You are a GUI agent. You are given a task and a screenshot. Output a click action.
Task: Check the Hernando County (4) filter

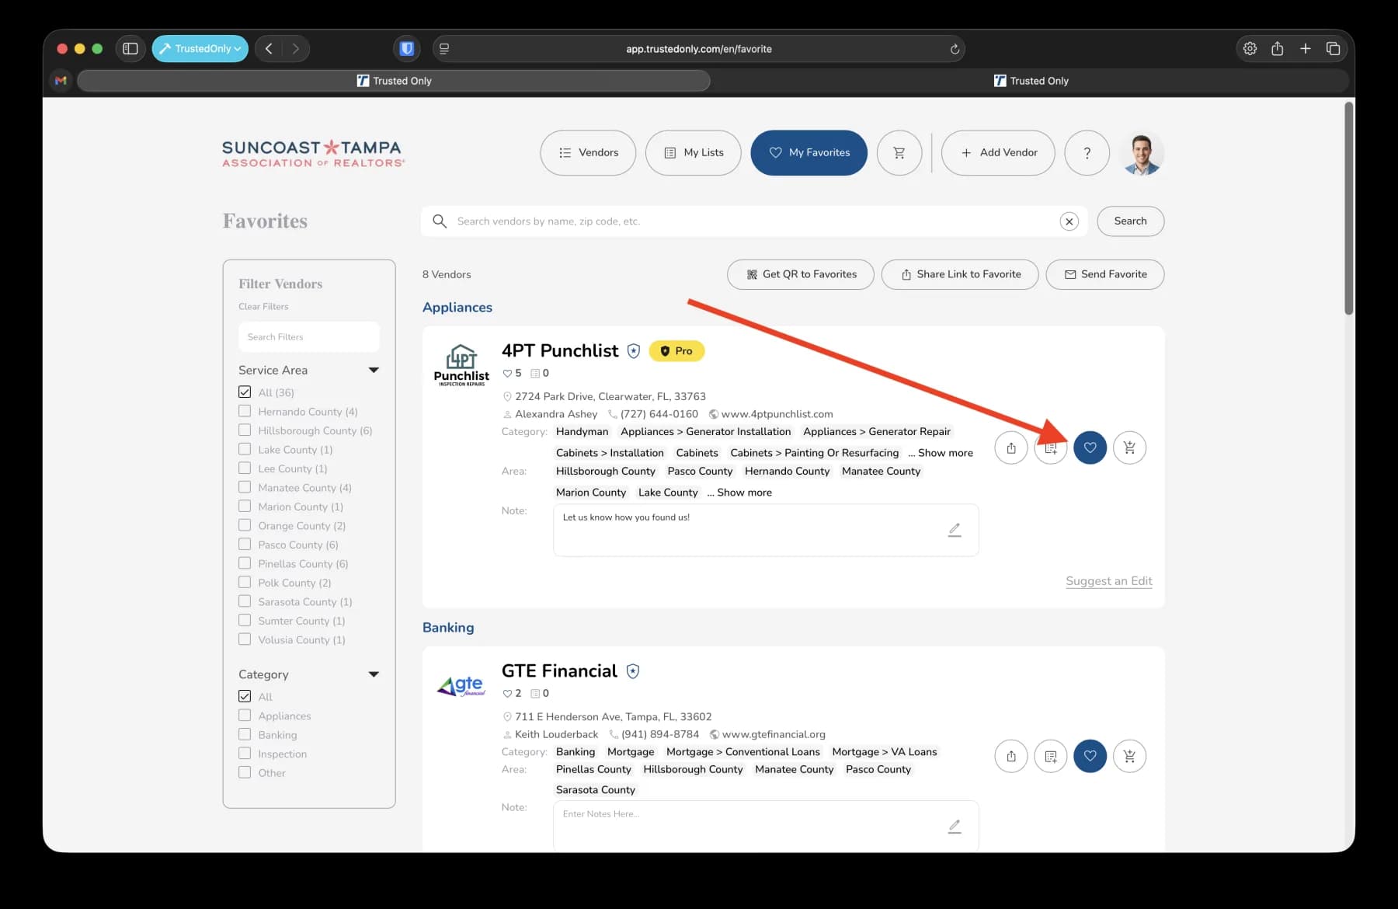[x=245, y=411]
